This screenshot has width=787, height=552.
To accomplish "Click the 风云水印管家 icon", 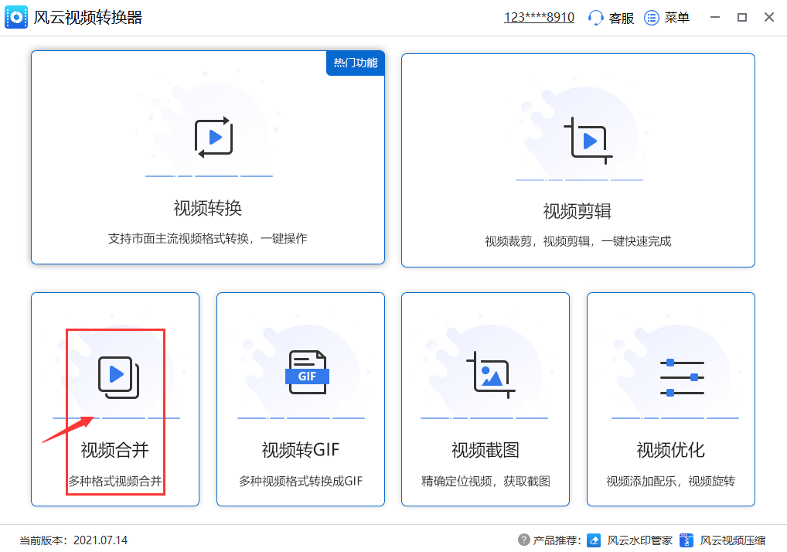I will tap(594, 540).
